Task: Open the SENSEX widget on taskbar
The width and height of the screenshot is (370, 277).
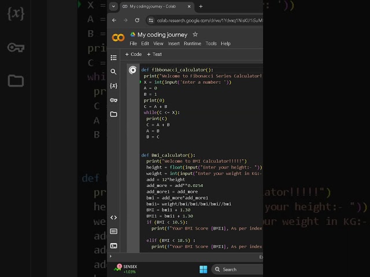Action: coord(125,269)
